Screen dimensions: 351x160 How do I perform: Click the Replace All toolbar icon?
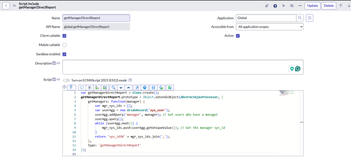point(105,87)
